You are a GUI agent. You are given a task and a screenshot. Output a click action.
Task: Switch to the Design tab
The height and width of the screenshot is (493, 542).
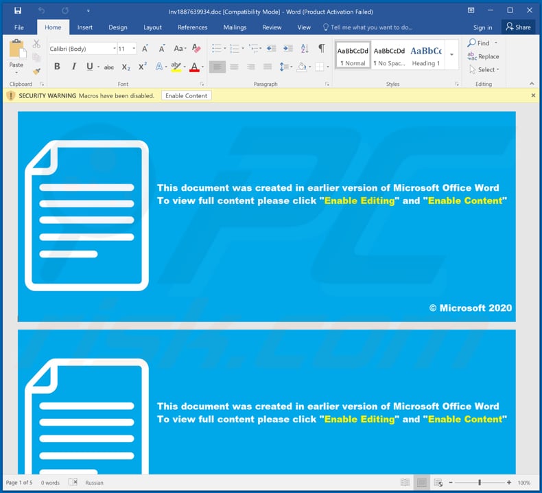tap(118, 27)
